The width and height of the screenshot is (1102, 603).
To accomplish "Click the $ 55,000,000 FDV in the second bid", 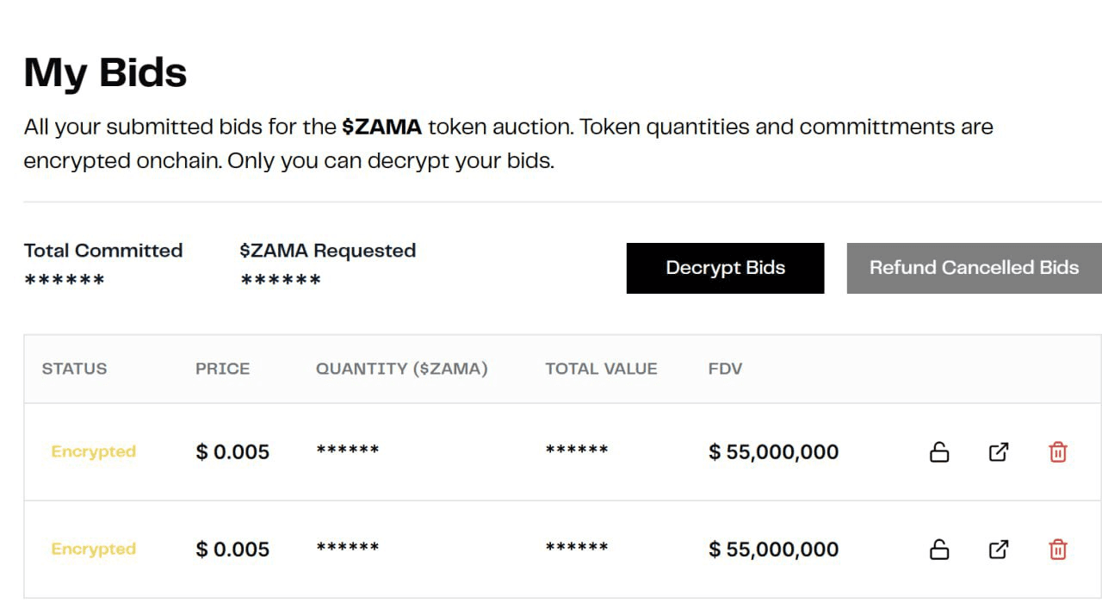I will coord(773,550).
